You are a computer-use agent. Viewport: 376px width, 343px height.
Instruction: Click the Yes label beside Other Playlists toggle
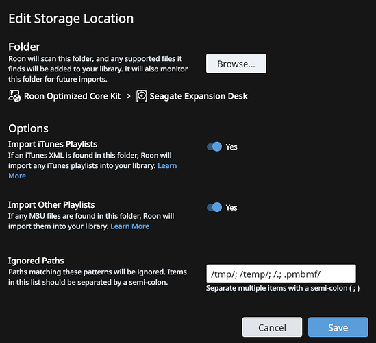[231, 208]
